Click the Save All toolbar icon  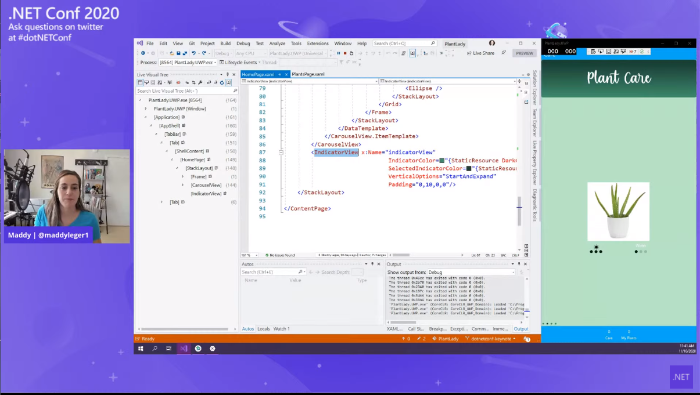pyautogui.click(x=185, y=53)
